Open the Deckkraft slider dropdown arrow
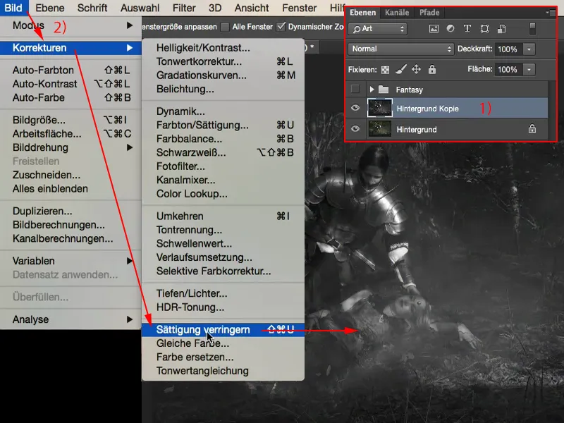This screenshot has height=423, width=564. [529, 49]
